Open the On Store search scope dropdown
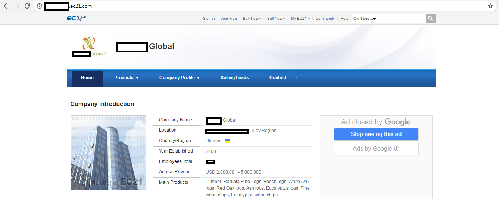Screen dimensions: 499x202 click(365, 19)
